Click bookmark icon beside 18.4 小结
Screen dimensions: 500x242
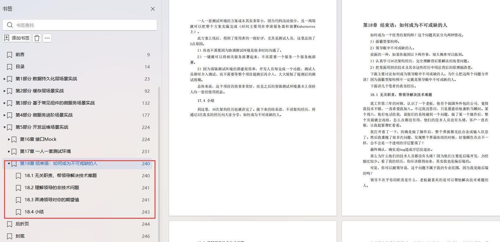(x=18, y=212)
